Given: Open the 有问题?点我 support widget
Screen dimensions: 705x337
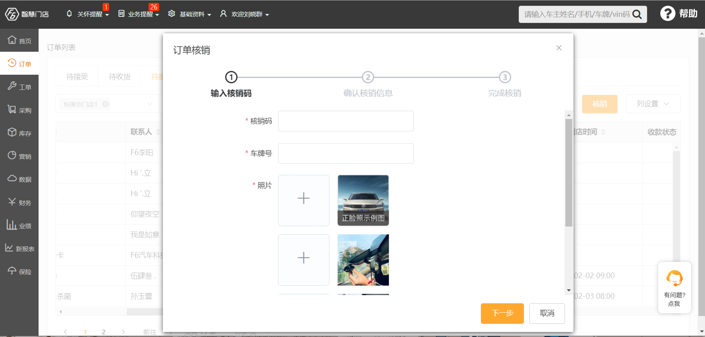Looking at the screenshot, I should coord(674,288).
